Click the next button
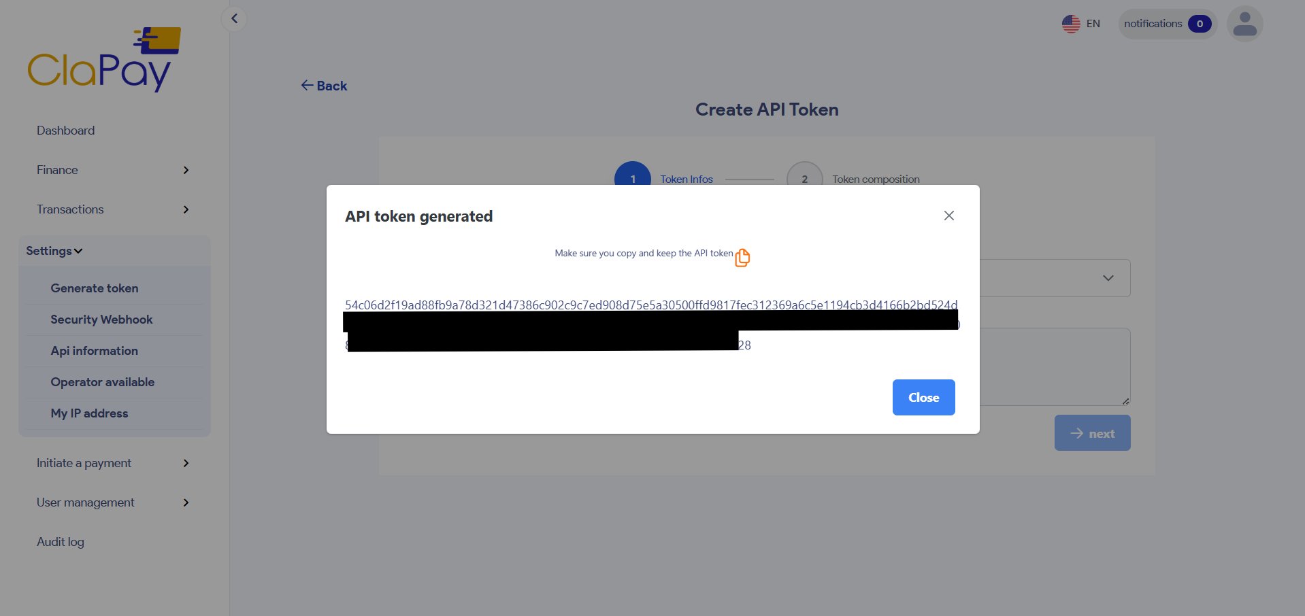Viewport: 1305px width, 616px height. [x=1091, y=432]
